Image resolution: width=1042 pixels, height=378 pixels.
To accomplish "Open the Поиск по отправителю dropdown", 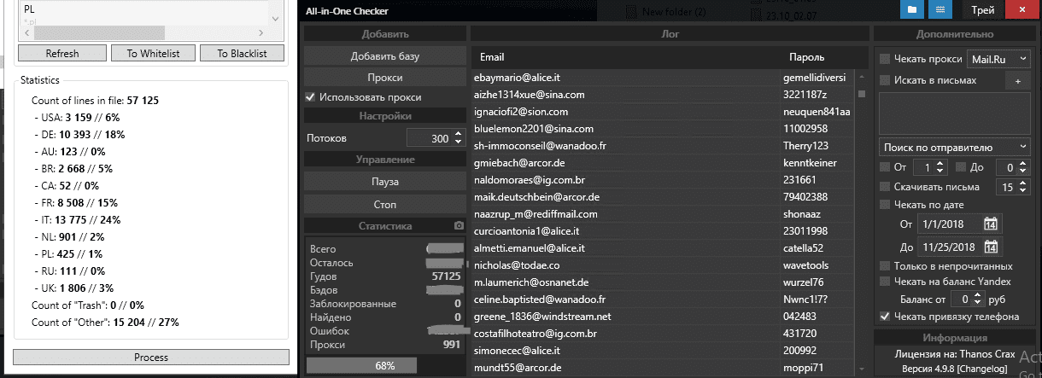I will (x=955, y=148).
